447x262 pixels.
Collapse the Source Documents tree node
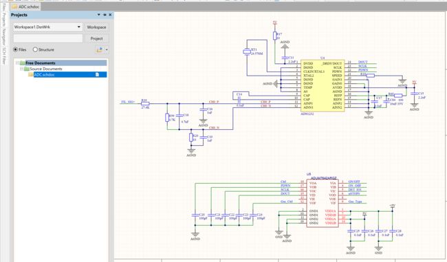click(x=21, y=69)
